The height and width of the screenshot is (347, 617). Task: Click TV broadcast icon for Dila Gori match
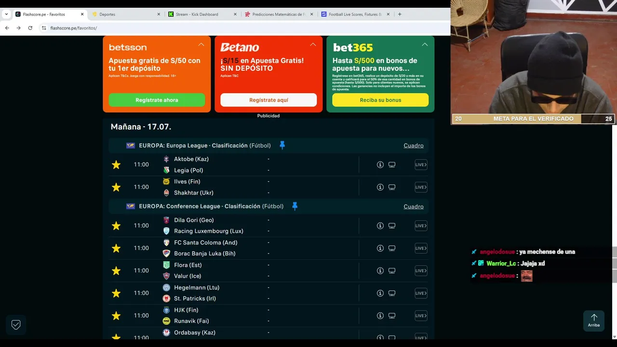pyautogui.click(x=392, y=226)
